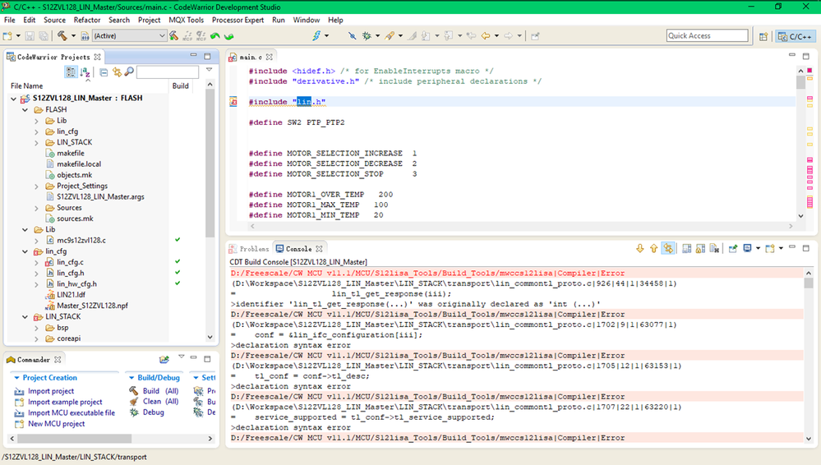
Task: Click Import project link
Action: point(51,391)
